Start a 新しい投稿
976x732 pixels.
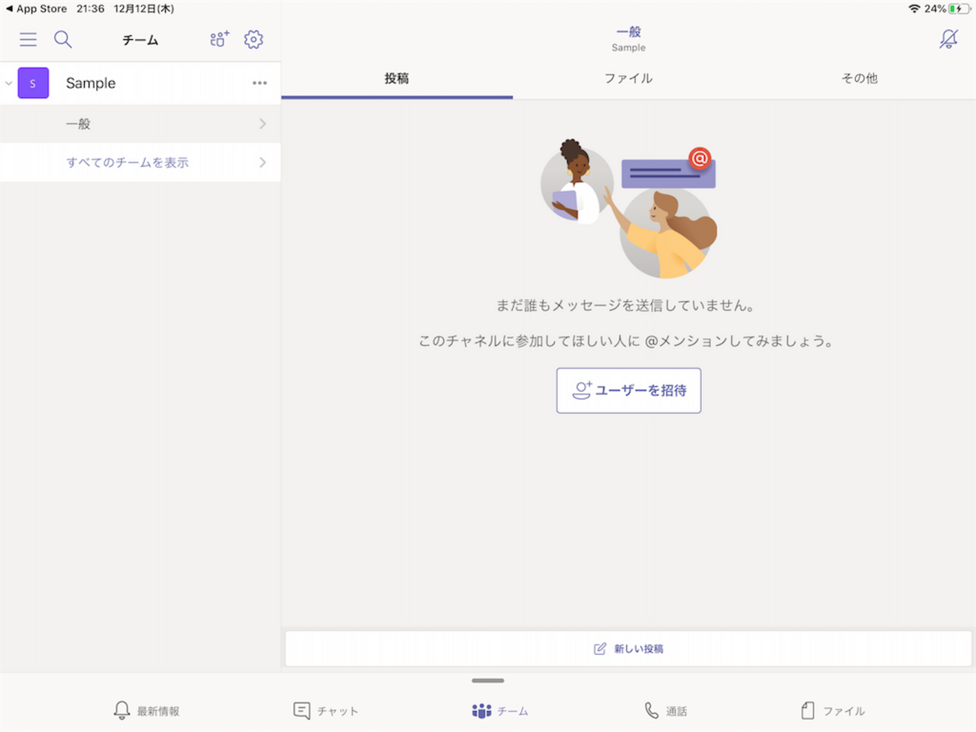(x=629, y=649)
